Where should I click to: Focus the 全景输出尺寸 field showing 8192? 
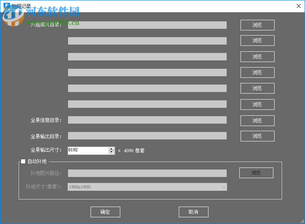tap(88, 151)
